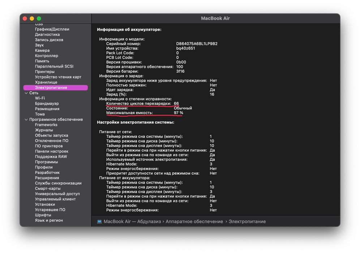
Task: Click the yellow minimize window button
Action: (x=32, y=18)
